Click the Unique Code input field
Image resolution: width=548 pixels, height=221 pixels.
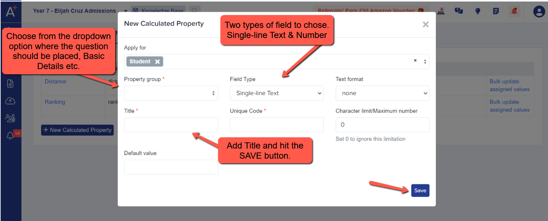[x=276, y=125]
